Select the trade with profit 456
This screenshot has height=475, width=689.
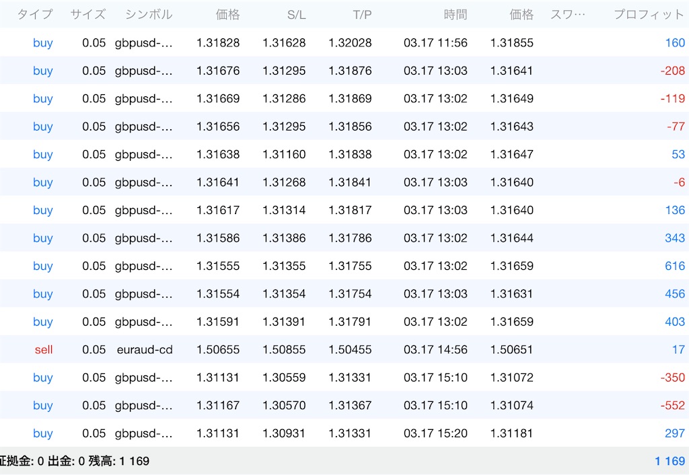(x=344, y=293)
